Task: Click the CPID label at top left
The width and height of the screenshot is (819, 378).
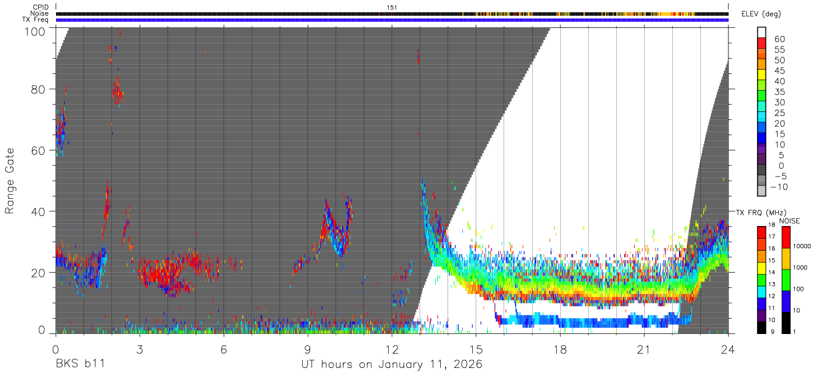Action: click(40, 7)
